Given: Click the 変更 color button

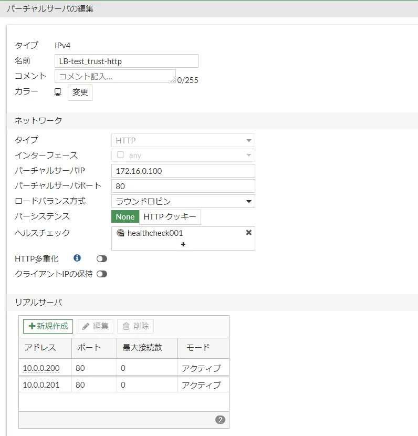Looking at the screenshot, I should (x=80, y=92).
